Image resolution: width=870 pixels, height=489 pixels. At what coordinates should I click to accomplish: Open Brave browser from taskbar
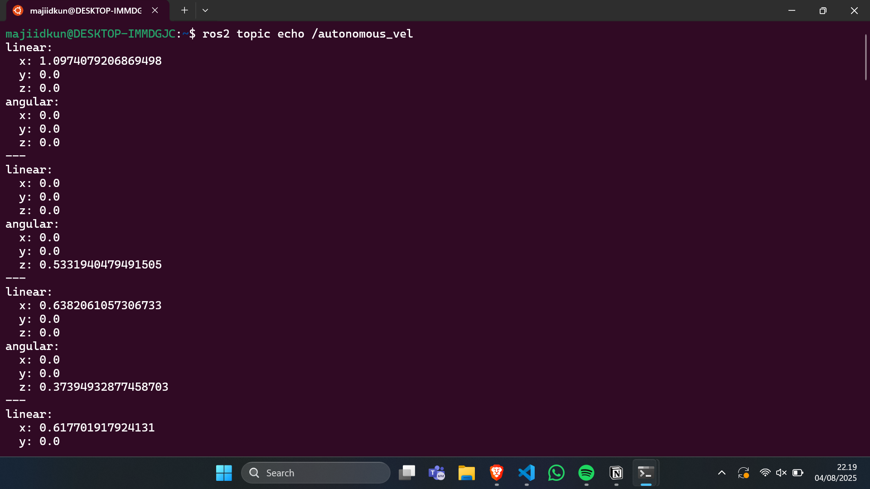click(x=497, y=473)
